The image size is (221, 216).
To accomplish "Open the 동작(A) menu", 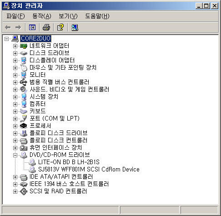I will click(42, 16).
